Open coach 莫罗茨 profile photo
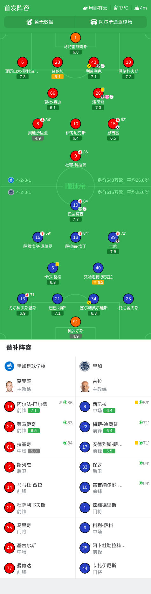The height and width of the screenshot is (594, 151). coord(9,386)
